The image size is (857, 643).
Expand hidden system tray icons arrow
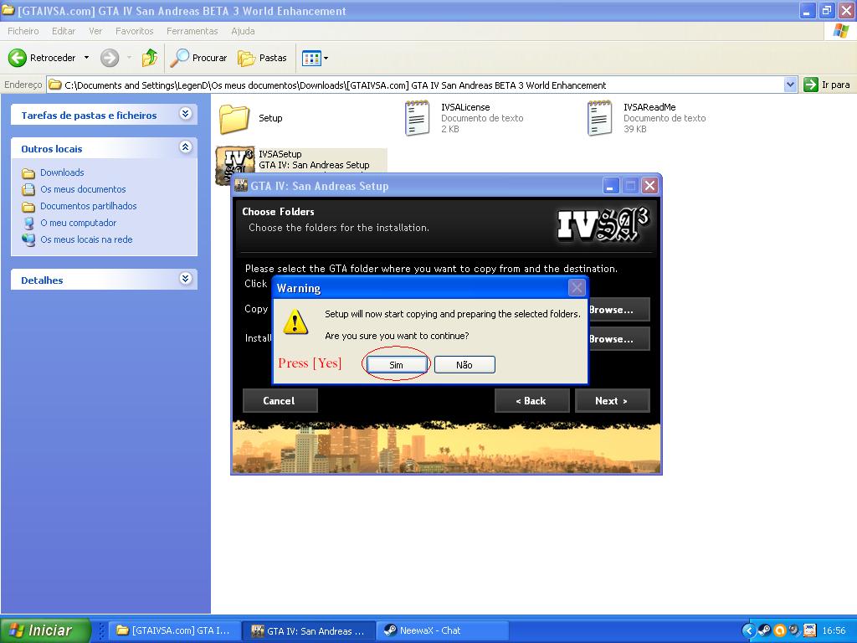click(749, 631)
